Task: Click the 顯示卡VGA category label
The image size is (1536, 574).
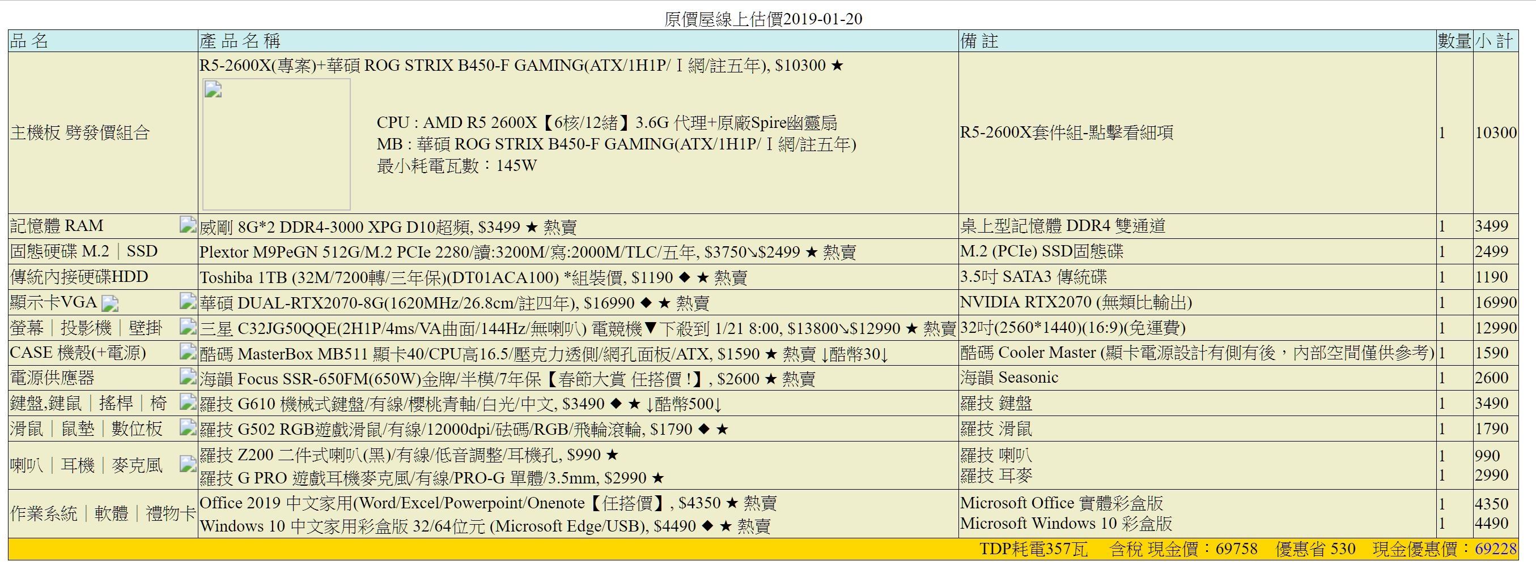Action: point(53,302)
